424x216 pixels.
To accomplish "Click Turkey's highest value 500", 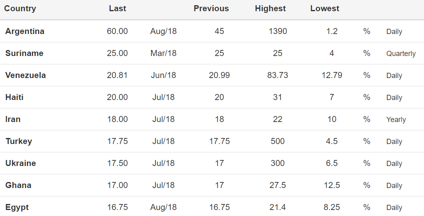I will (278, 141).
